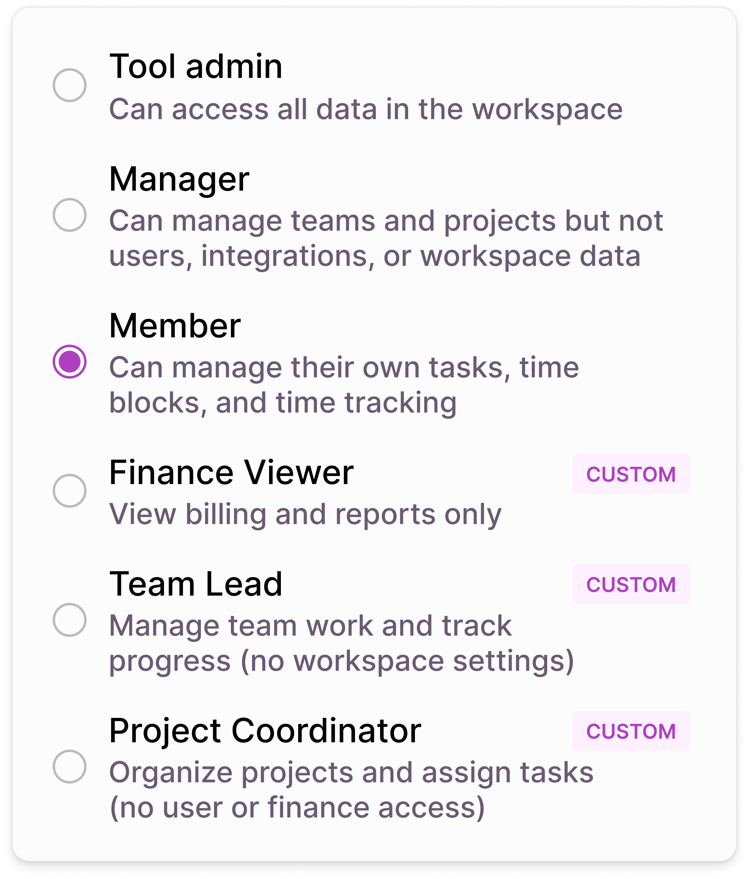Viewport: 749px width, 879px height.
Task: Select the Finance Viewer radio button
Action: click(x=70, y=491)
